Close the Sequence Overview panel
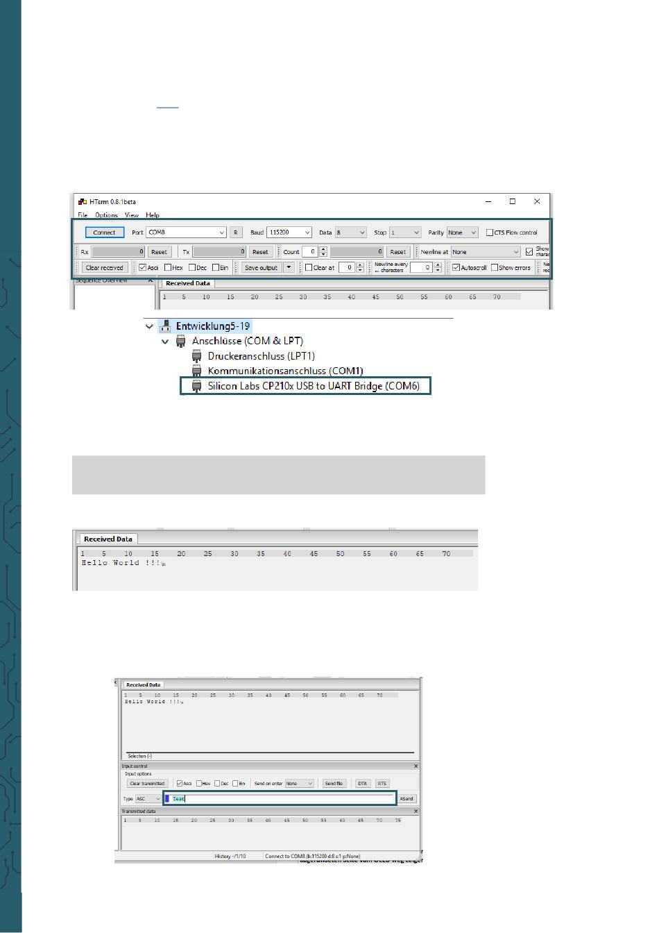Image resolution: width=659 pixels, height=933 pixels. (x=151, y=280)
